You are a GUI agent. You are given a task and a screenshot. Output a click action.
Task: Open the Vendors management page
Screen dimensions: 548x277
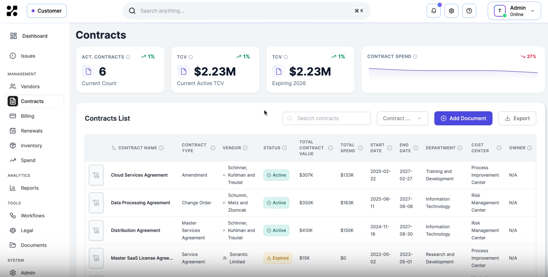tap(31, 86)
